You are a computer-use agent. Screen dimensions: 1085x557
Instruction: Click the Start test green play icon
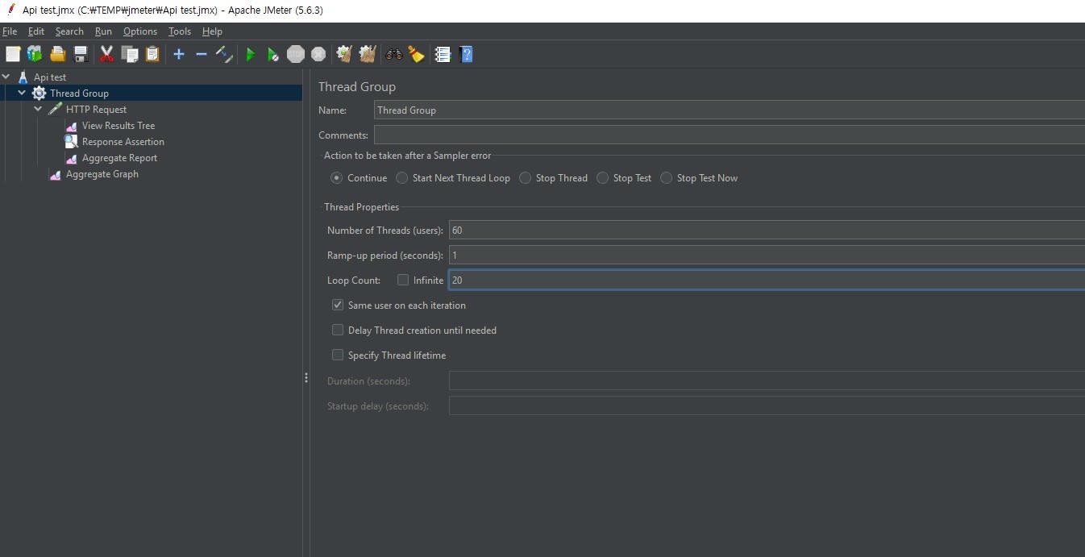[251, 54]
